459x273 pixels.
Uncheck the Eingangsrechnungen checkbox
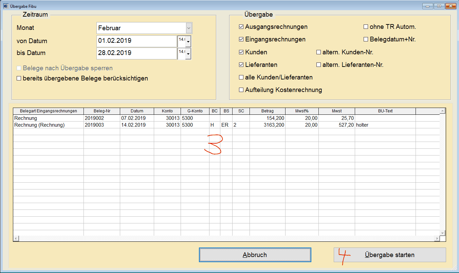pyautogui.click(x=241, y=39)
